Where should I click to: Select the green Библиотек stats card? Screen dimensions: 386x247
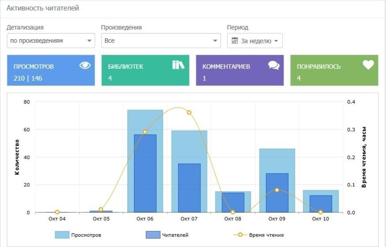tap(145, 71)
